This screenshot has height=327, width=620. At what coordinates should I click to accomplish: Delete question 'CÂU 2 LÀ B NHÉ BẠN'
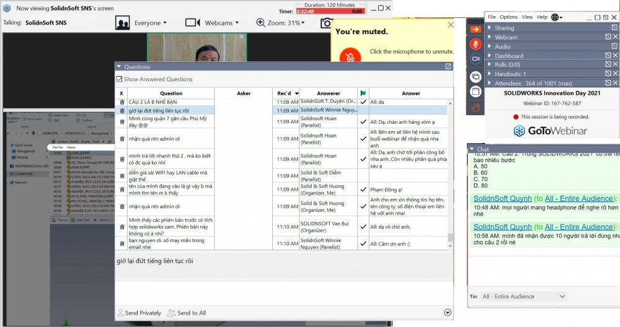(x=122, y=102)
